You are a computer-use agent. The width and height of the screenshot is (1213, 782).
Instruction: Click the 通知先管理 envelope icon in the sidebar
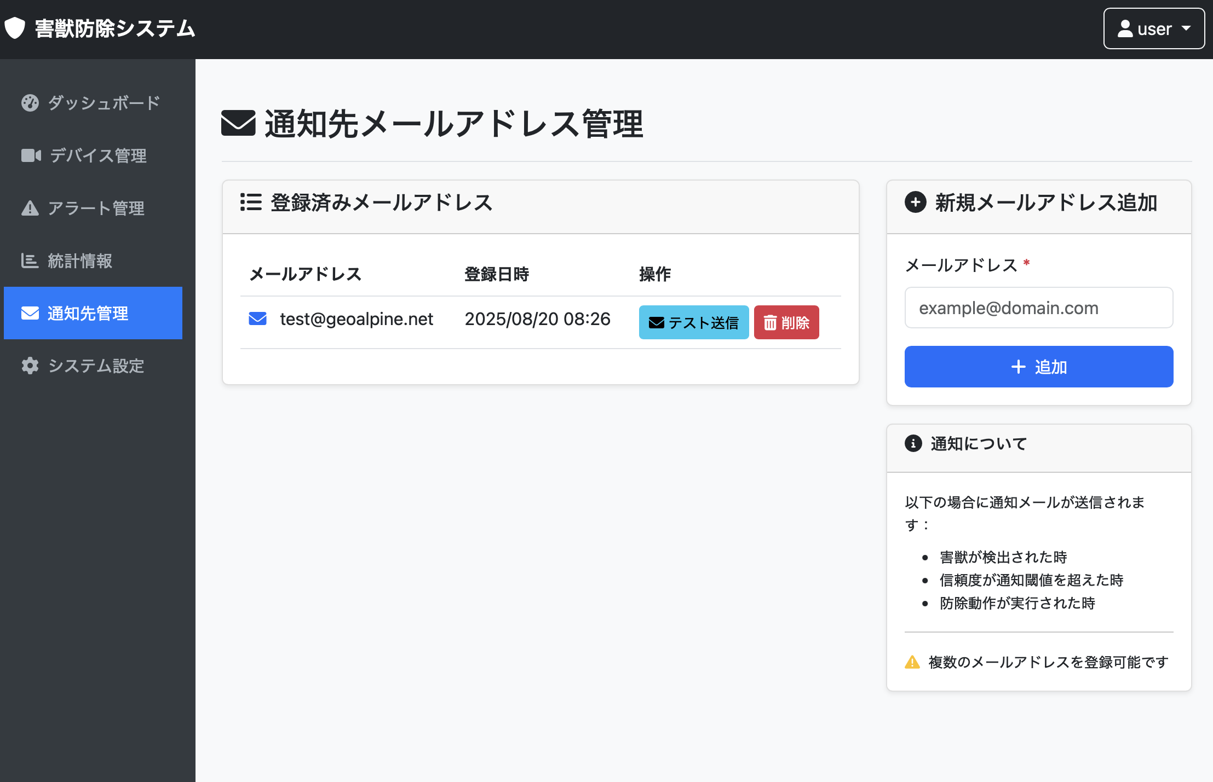coord(30,313)
